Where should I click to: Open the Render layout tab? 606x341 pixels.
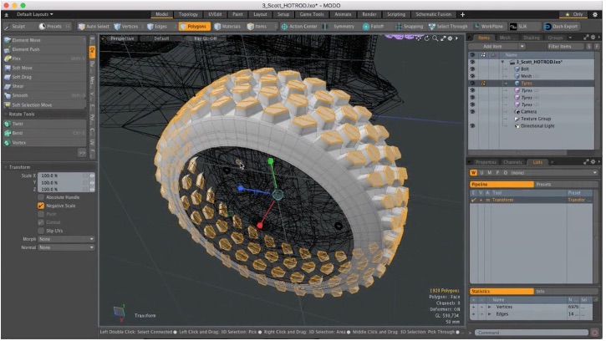click(369, 14)
